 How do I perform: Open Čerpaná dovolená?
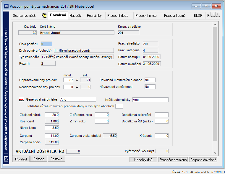(203, 160)
